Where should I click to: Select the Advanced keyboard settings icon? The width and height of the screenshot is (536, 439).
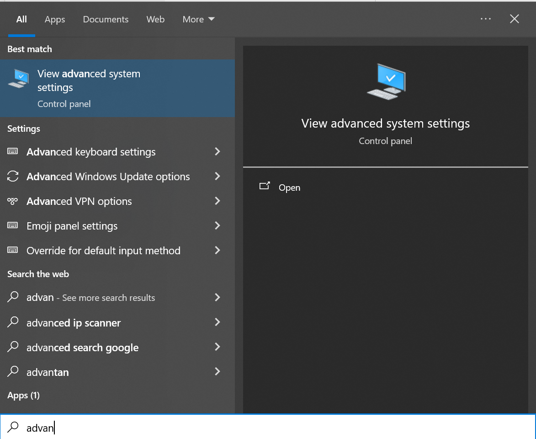click(13, 151)
